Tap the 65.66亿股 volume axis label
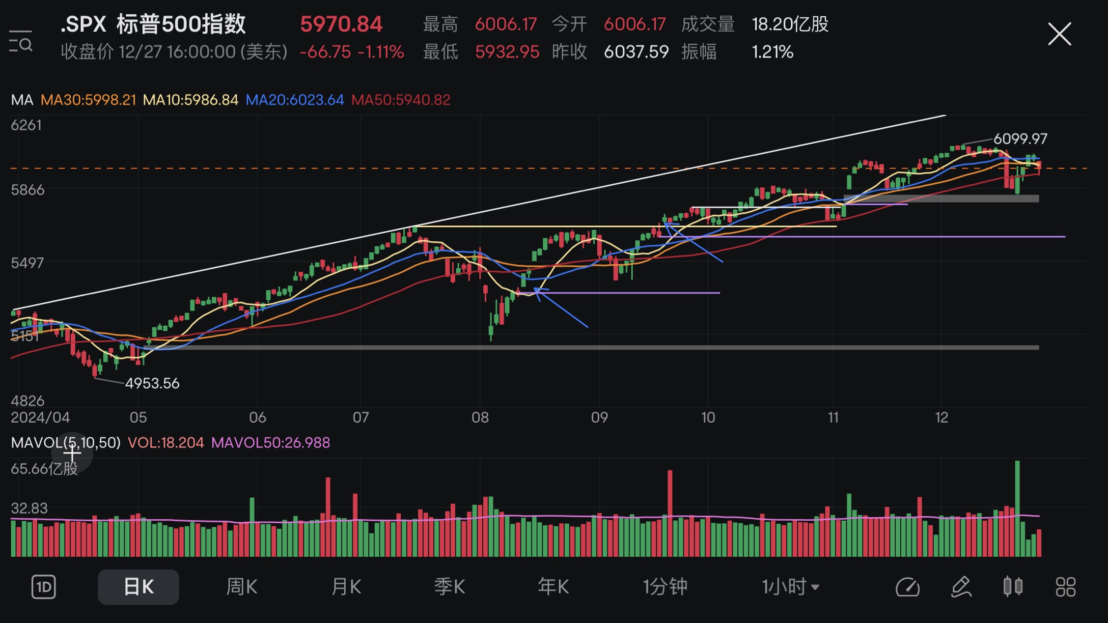 click(44, 469)
